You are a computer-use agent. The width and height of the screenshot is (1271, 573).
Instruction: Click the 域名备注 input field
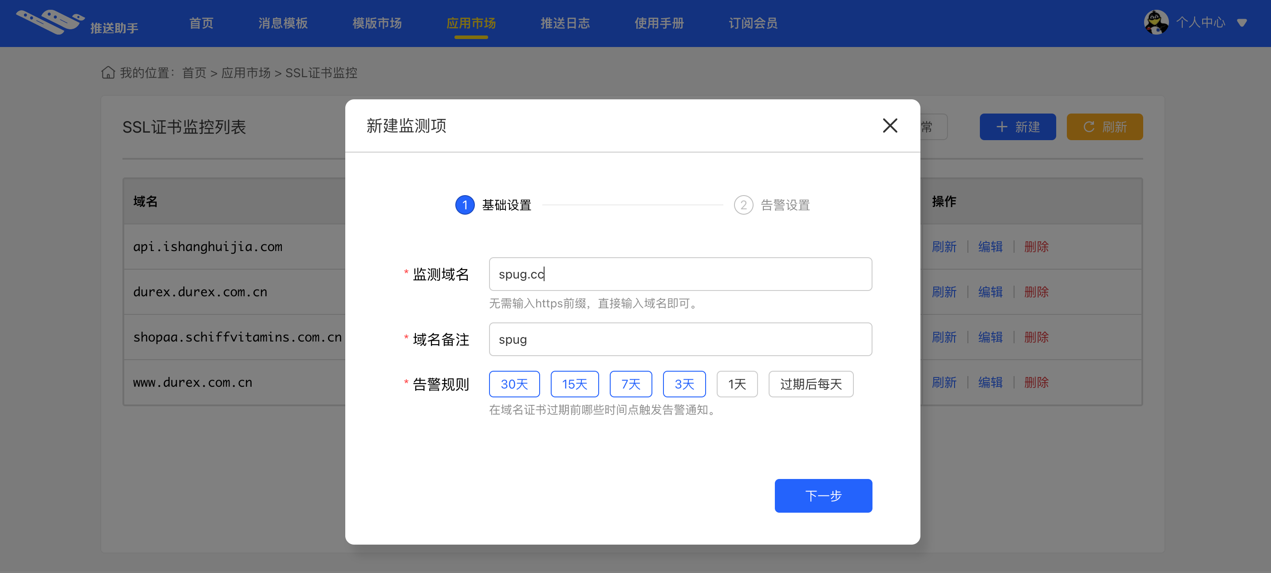pyautogui.click(x=680, y=339)
